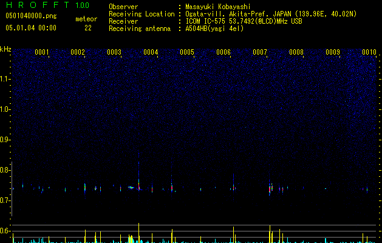Click the meteor label

click(86, 19)
